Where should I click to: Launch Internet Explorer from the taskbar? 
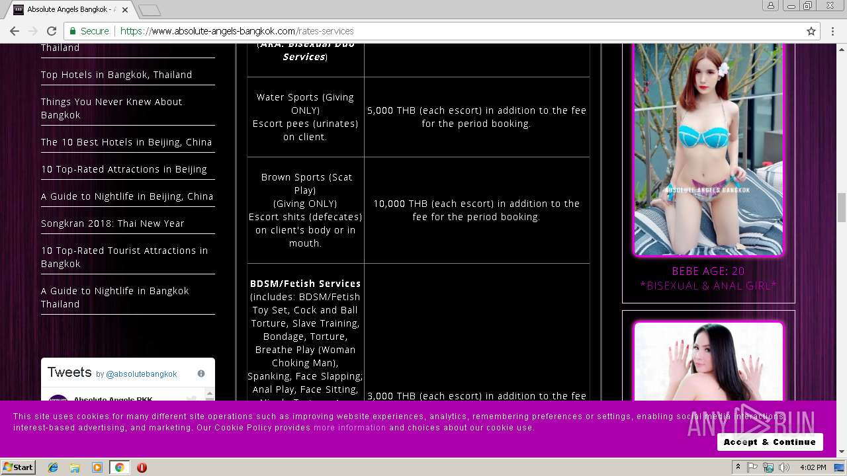point(53,467)
